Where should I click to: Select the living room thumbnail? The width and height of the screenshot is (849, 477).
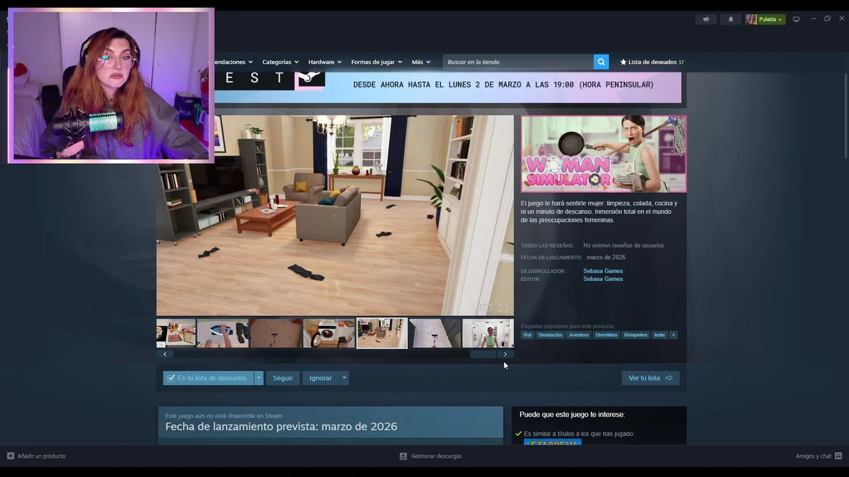pyautogui.click(x=382, y=333)
